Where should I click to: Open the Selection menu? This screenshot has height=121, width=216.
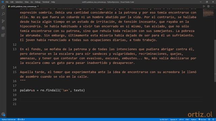[x=19, y=2]
